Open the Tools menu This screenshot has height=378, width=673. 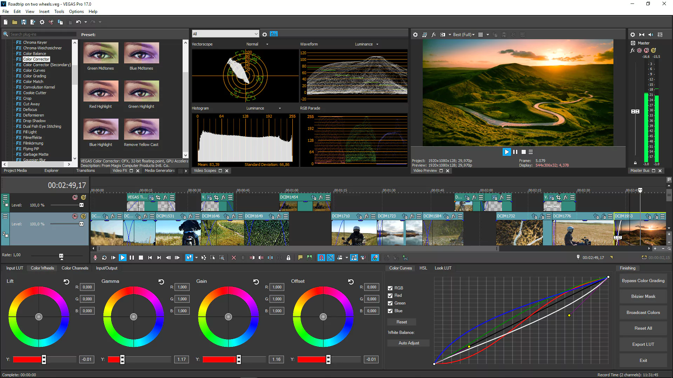click(x=59, y=11)
